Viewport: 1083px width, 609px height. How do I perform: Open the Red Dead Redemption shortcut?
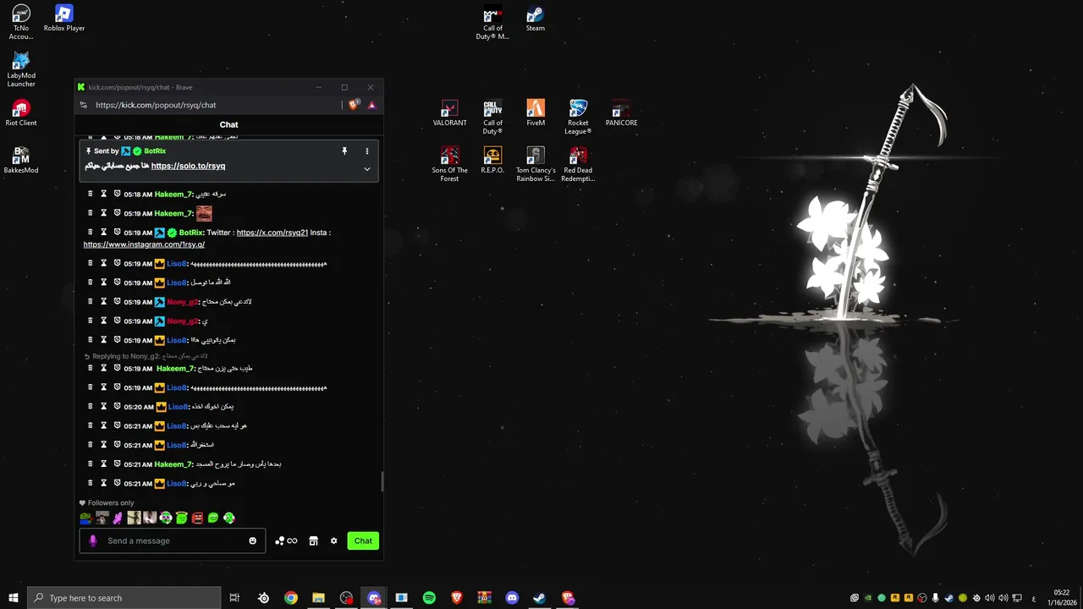(578, 164)
